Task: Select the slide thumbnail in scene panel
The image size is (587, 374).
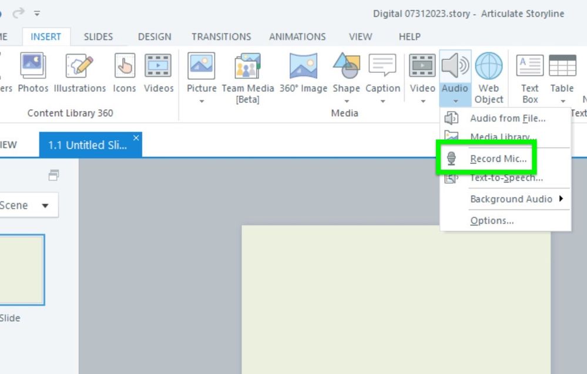Action: click(x=22, y=270)
